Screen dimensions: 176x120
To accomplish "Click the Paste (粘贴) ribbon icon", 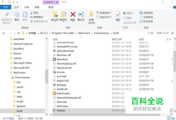I will (25, 14).
